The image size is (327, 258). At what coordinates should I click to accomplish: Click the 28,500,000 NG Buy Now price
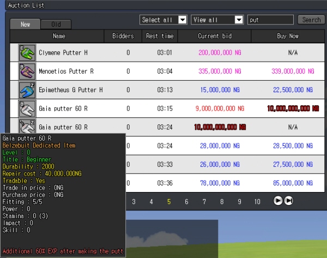pyautogui.click(x=293, y=146)
